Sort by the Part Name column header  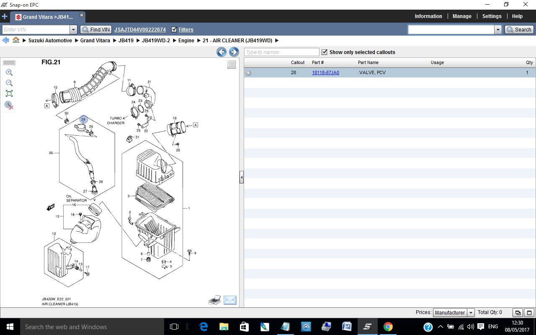coord(368,62)
